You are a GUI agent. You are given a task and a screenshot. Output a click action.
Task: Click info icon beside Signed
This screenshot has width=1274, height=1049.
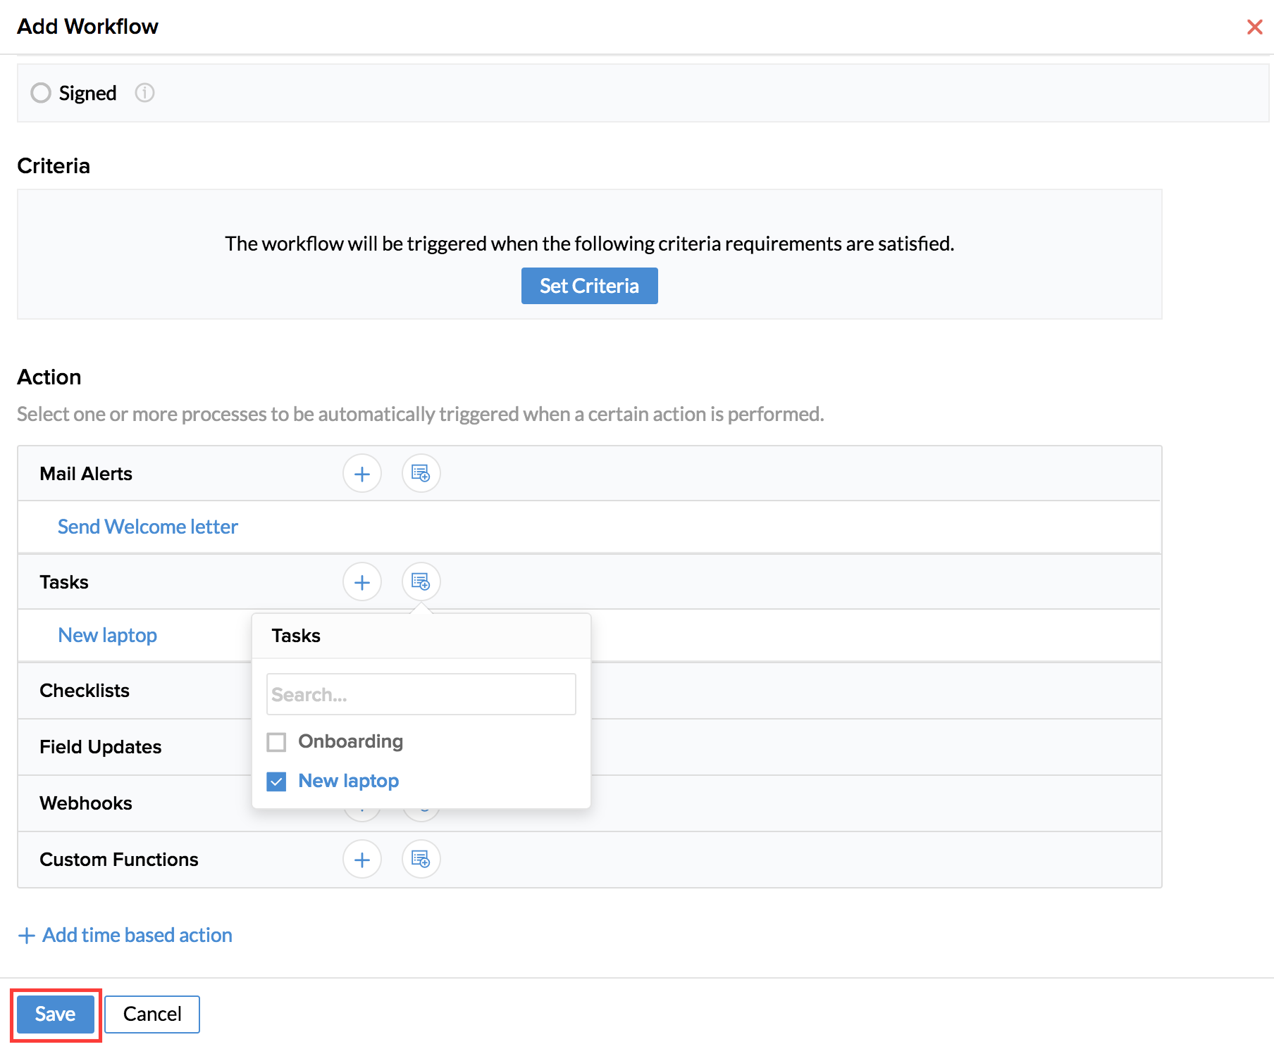point(144,93)
